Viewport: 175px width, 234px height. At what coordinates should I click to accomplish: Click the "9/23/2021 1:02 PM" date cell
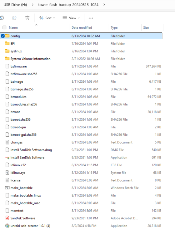click(x=85, y=158)
